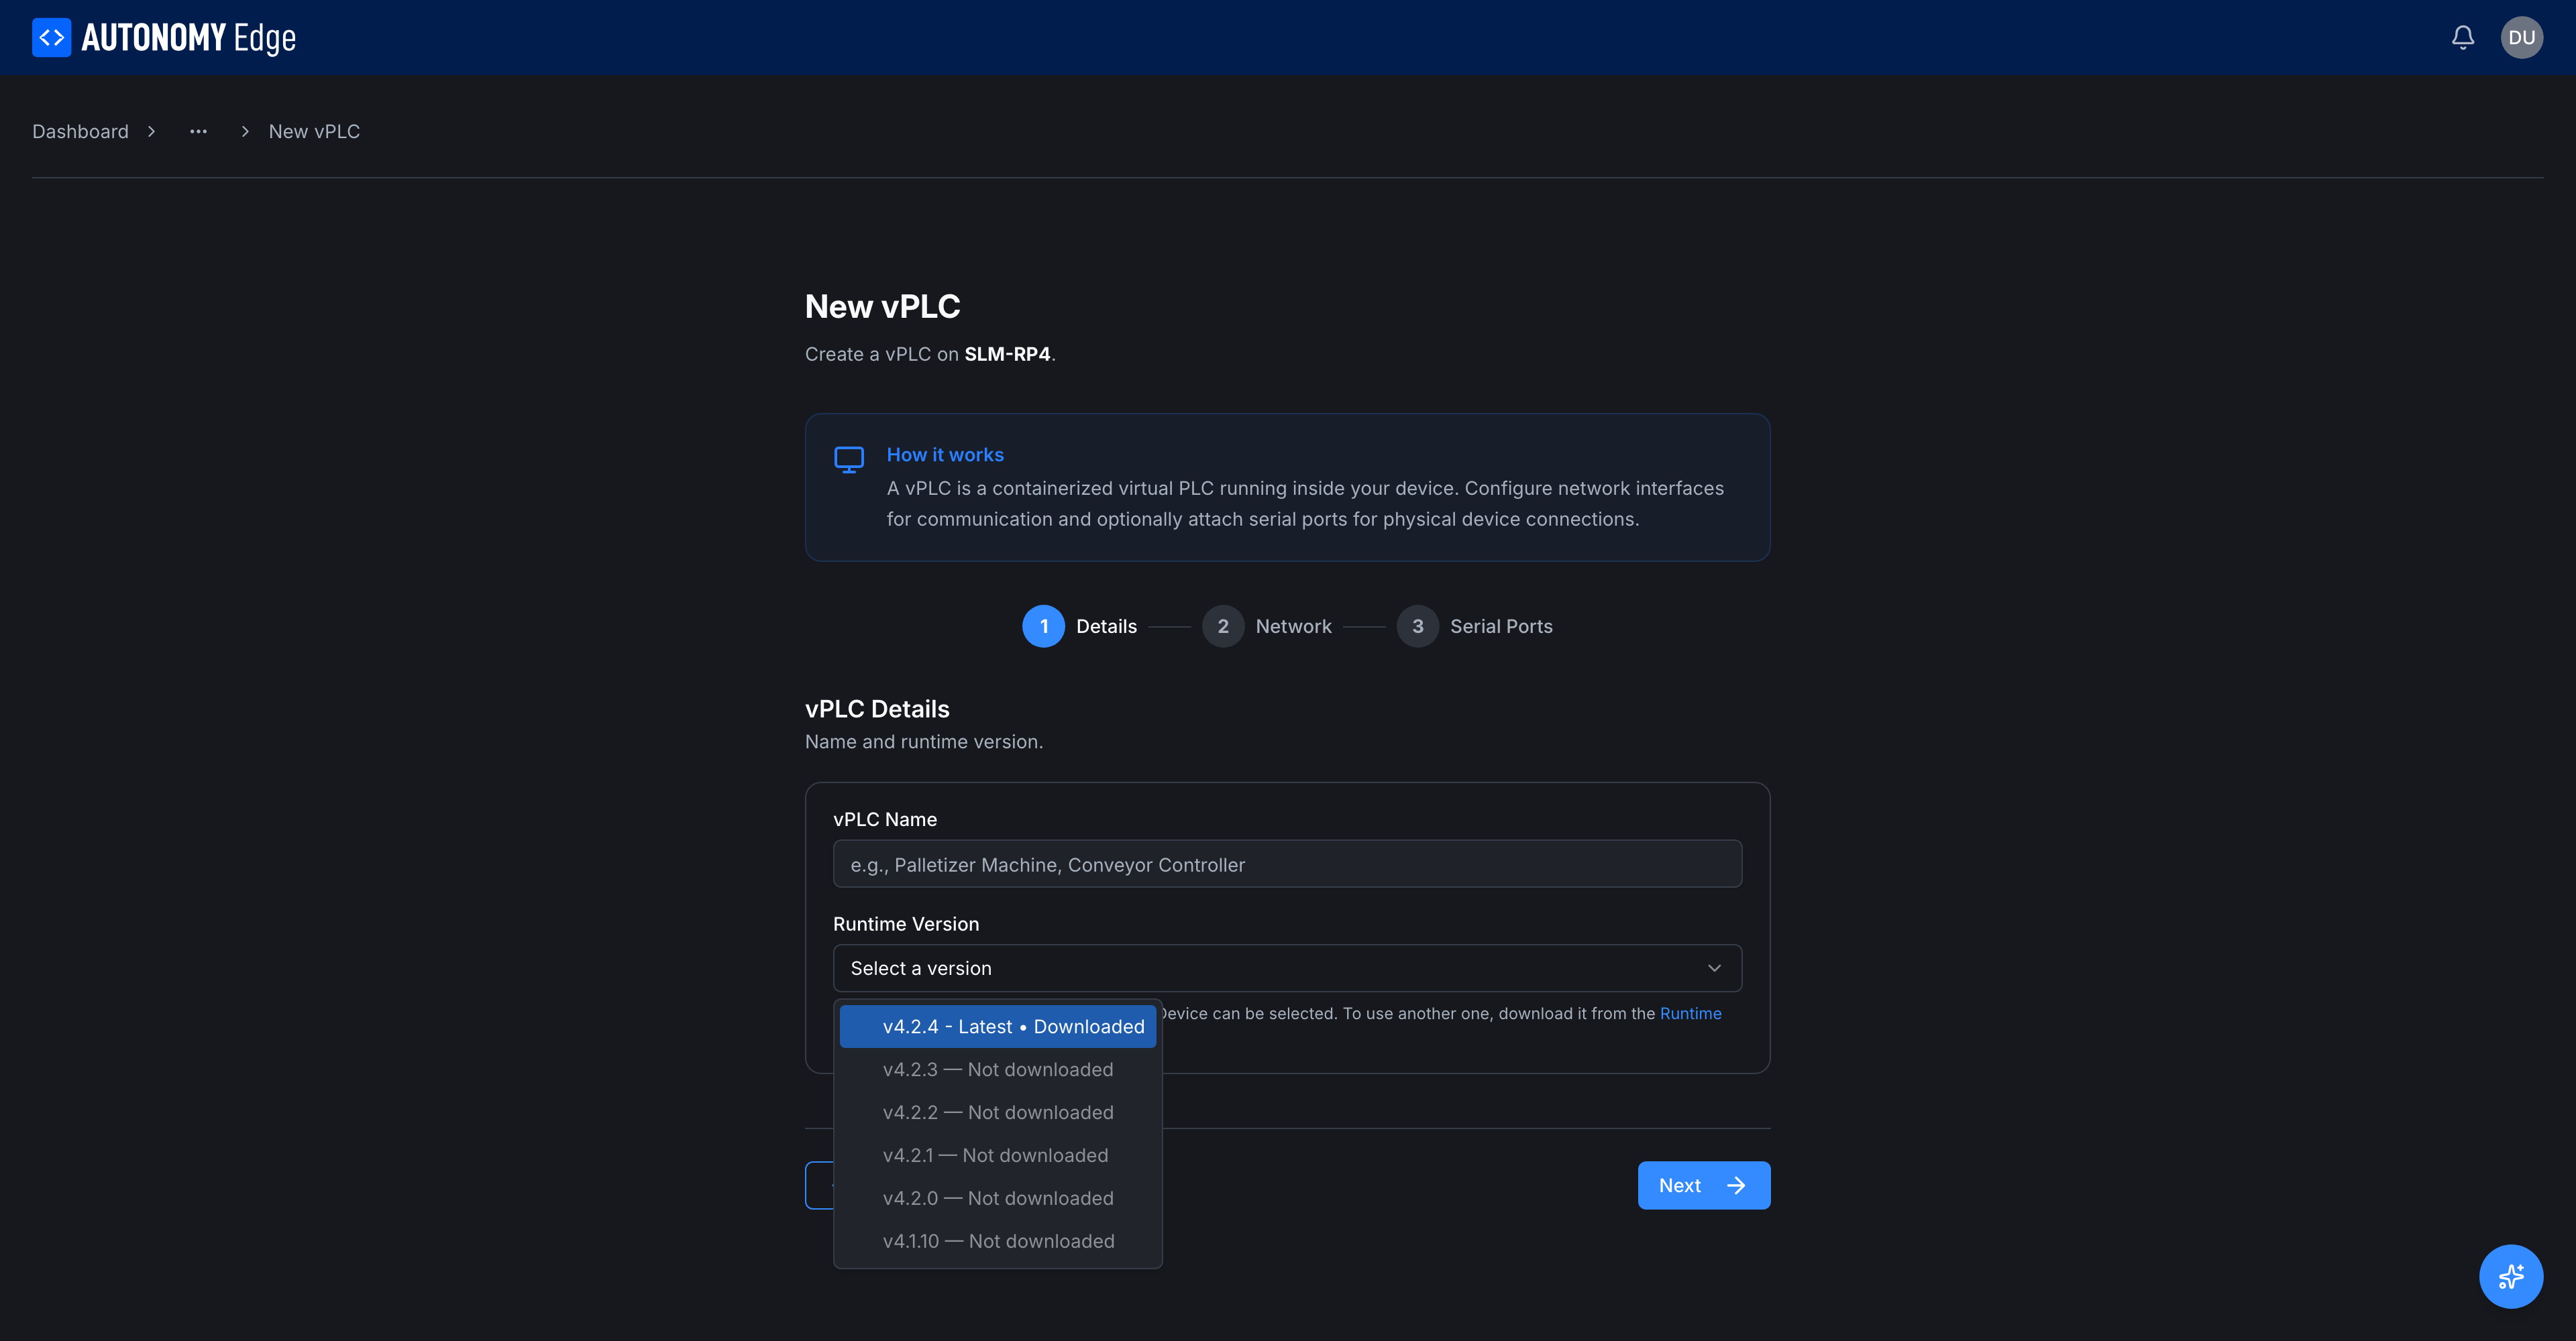Choose the v4.2.1 Not downloaded option
This screenshot has width=2576, height=1341.
[997, 1155]
